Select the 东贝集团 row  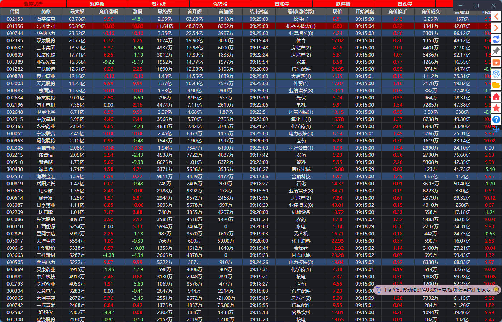click(46, 26)
